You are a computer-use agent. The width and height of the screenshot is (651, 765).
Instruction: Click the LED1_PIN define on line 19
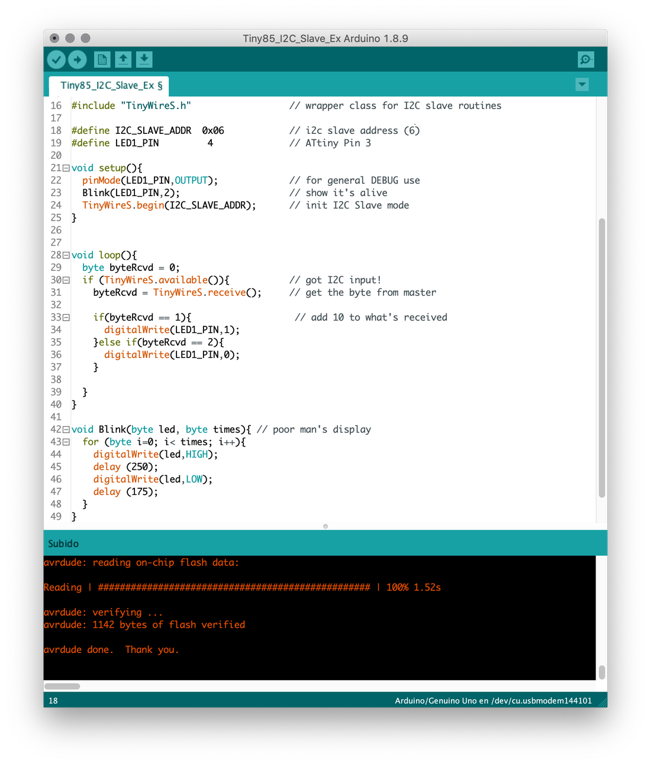coord(142,143)
